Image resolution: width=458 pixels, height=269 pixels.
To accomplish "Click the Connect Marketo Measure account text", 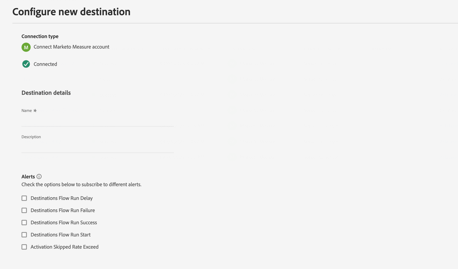I will click(71, 47).
